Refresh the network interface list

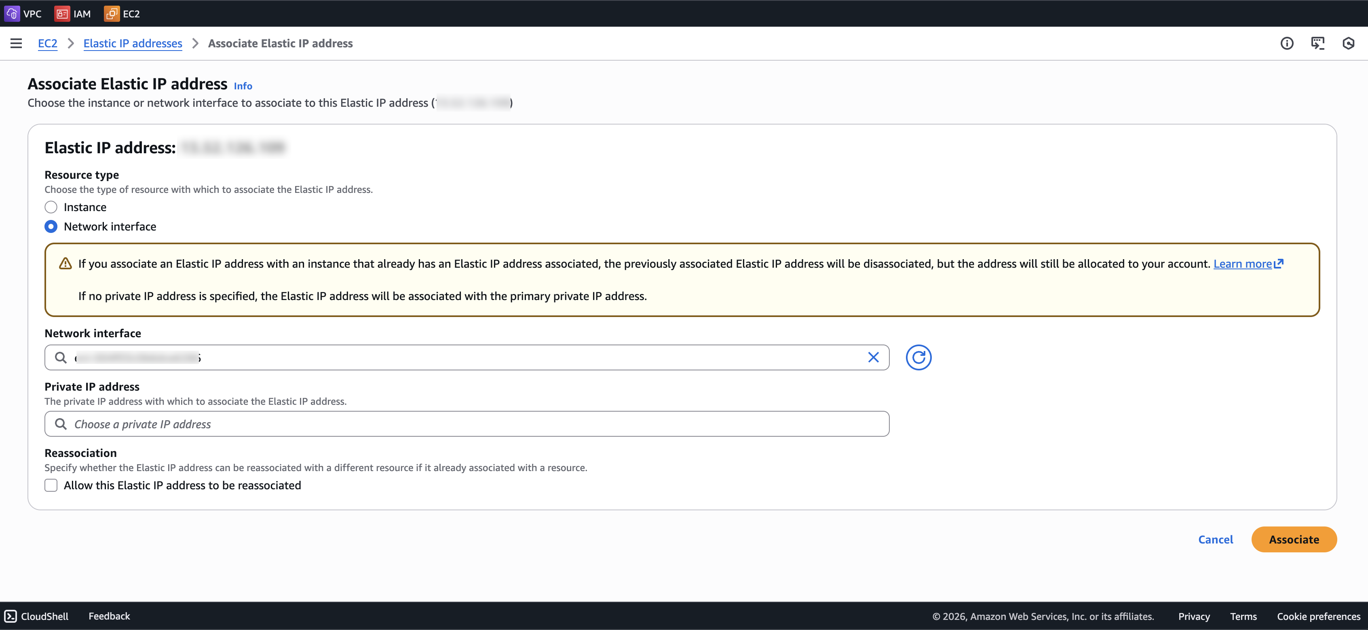pyautogui.click(x=918, y=357)
